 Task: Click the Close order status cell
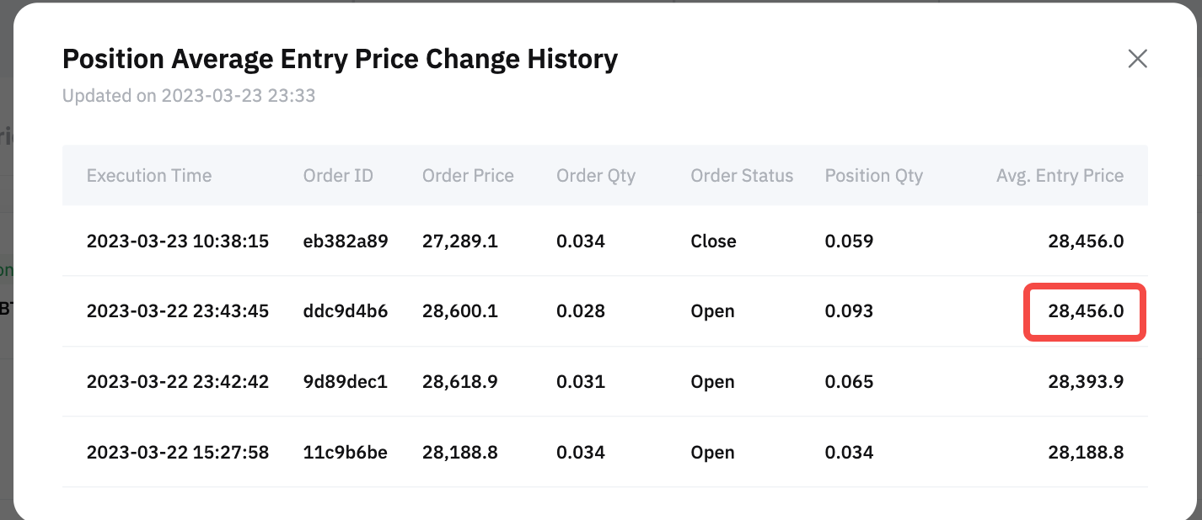coord(714,241)
